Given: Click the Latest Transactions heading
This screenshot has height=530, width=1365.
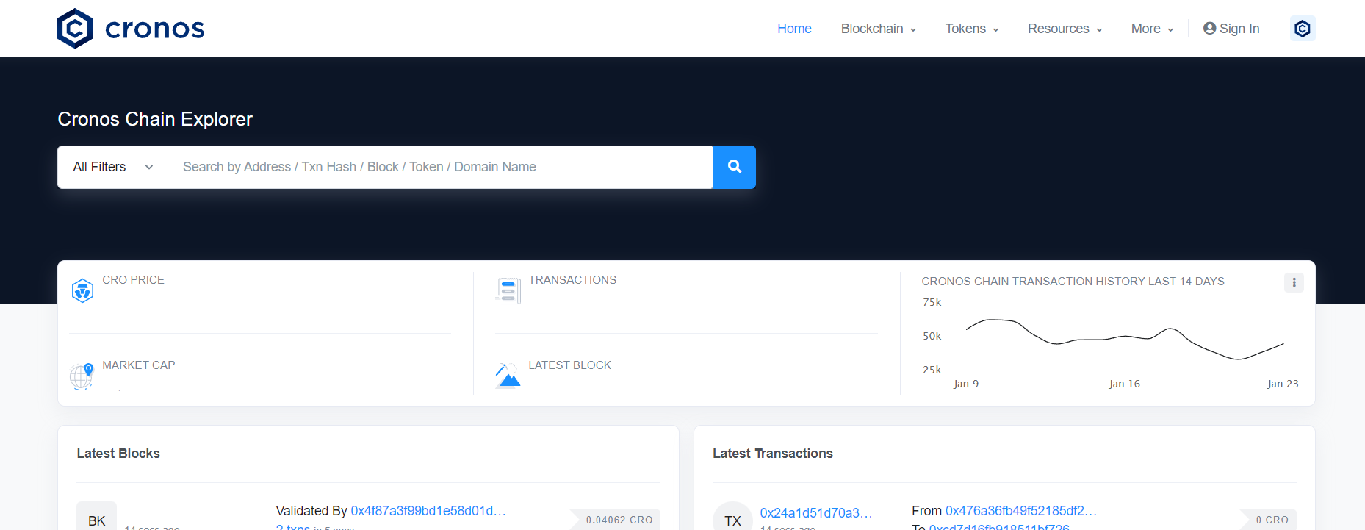Looking at the screenshot, I should (x=773, y=454).
